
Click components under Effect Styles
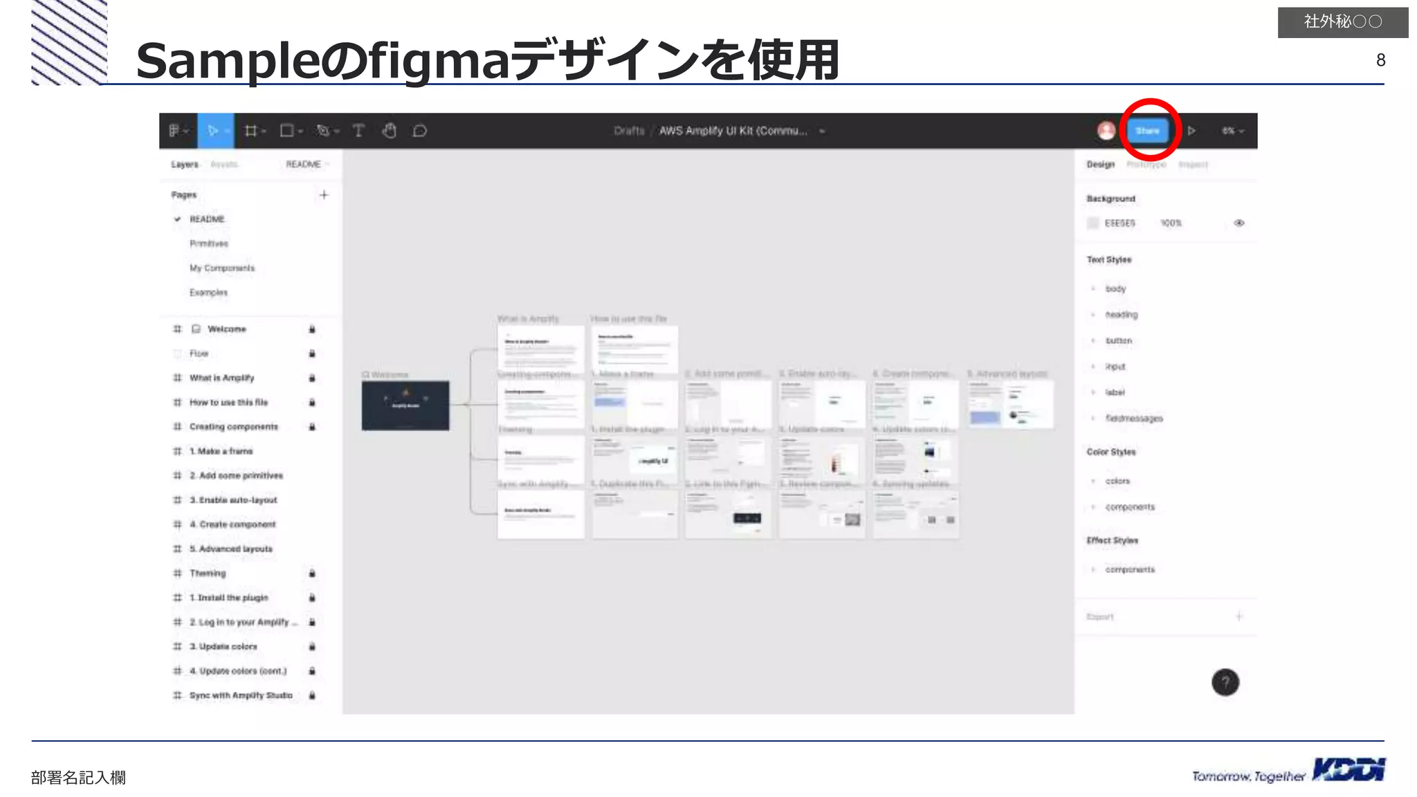(x=1130, y=570)
